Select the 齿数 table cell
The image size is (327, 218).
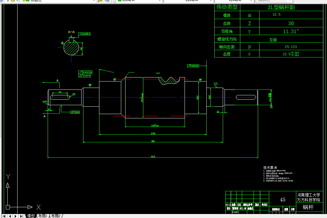click(227, 23)
